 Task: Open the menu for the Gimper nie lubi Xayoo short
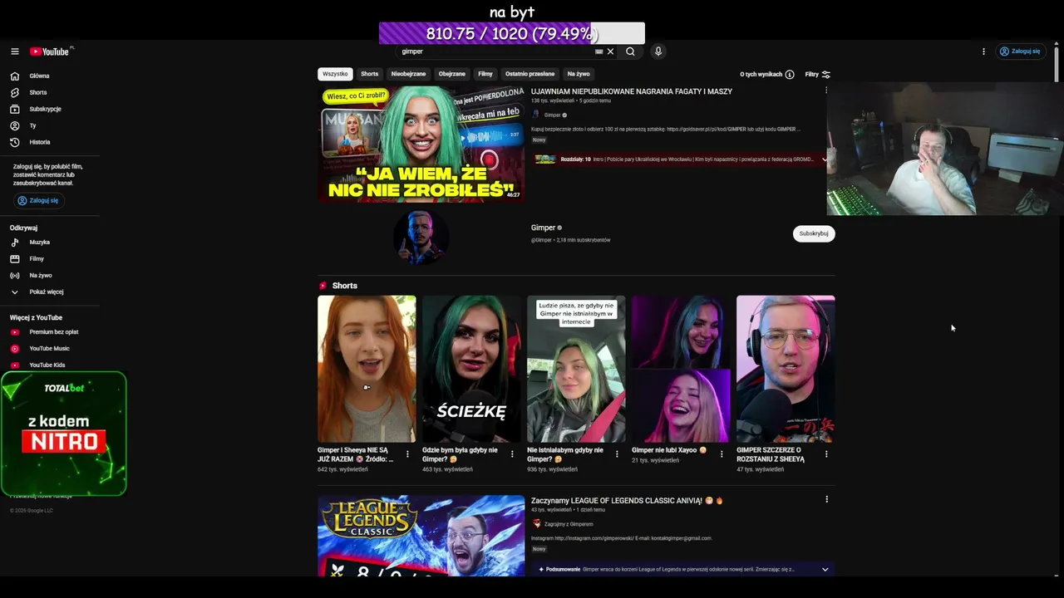pos(722,454)
